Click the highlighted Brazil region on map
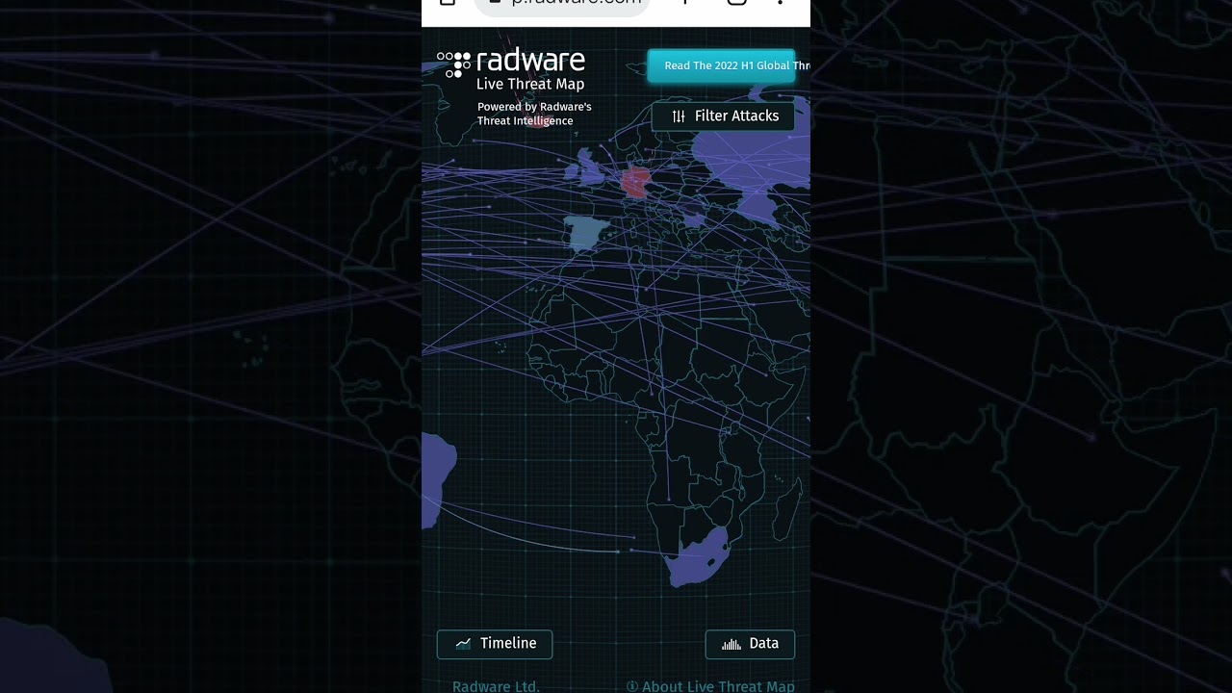1232x693 pixels. 436,478
